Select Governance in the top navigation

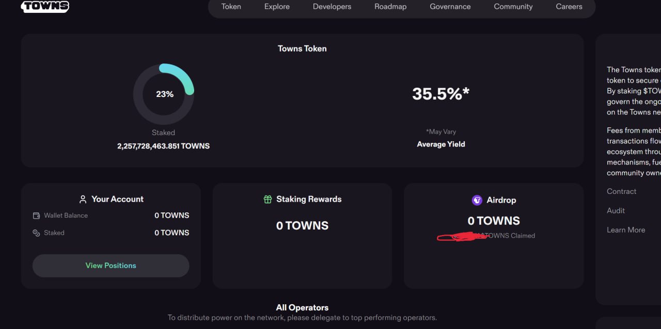[x=450, y=7]
